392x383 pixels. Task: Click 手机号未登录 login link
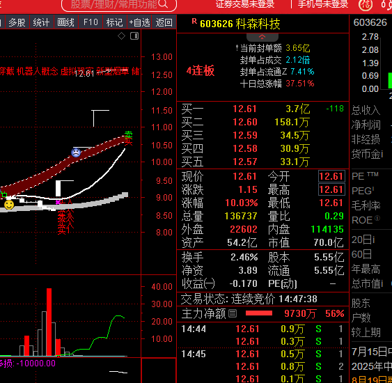pyautogui.click(x=323, y=3)
